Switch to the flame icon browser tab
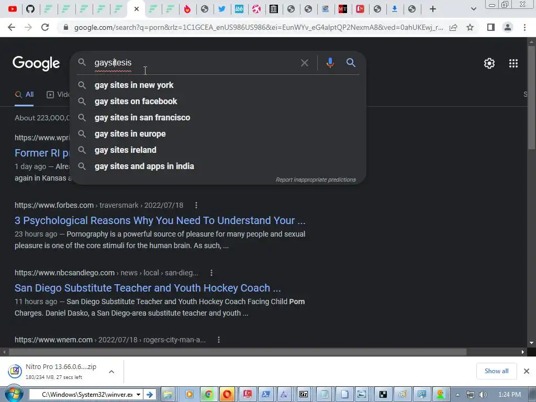Viewport: 536px width, 402px height. pos(187,9)
